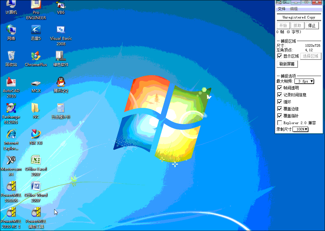Viewport: 325px width, 231px height.
Task: Select the 迅雷5 desktop icon
Action: (36, 33)
